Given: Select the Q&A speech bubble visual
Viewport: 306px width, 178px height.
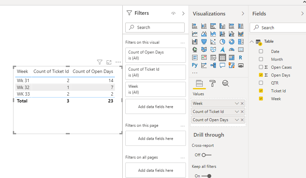Looking at the screenshot, I should 222,65.
